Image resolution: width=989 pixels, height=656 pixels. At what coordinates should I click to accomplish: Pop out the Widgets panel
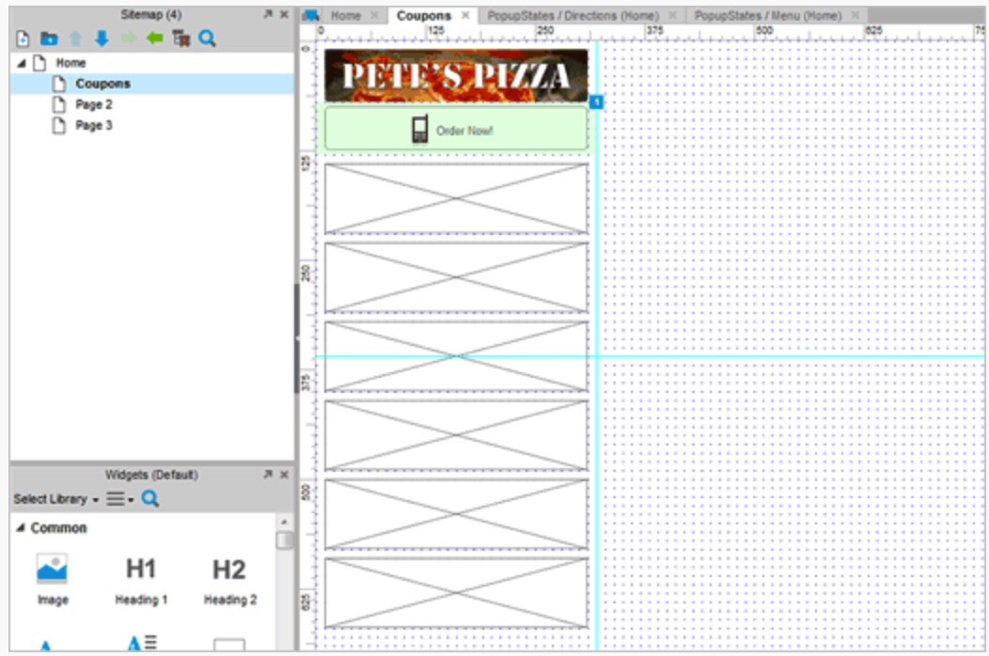pos(268,475)
